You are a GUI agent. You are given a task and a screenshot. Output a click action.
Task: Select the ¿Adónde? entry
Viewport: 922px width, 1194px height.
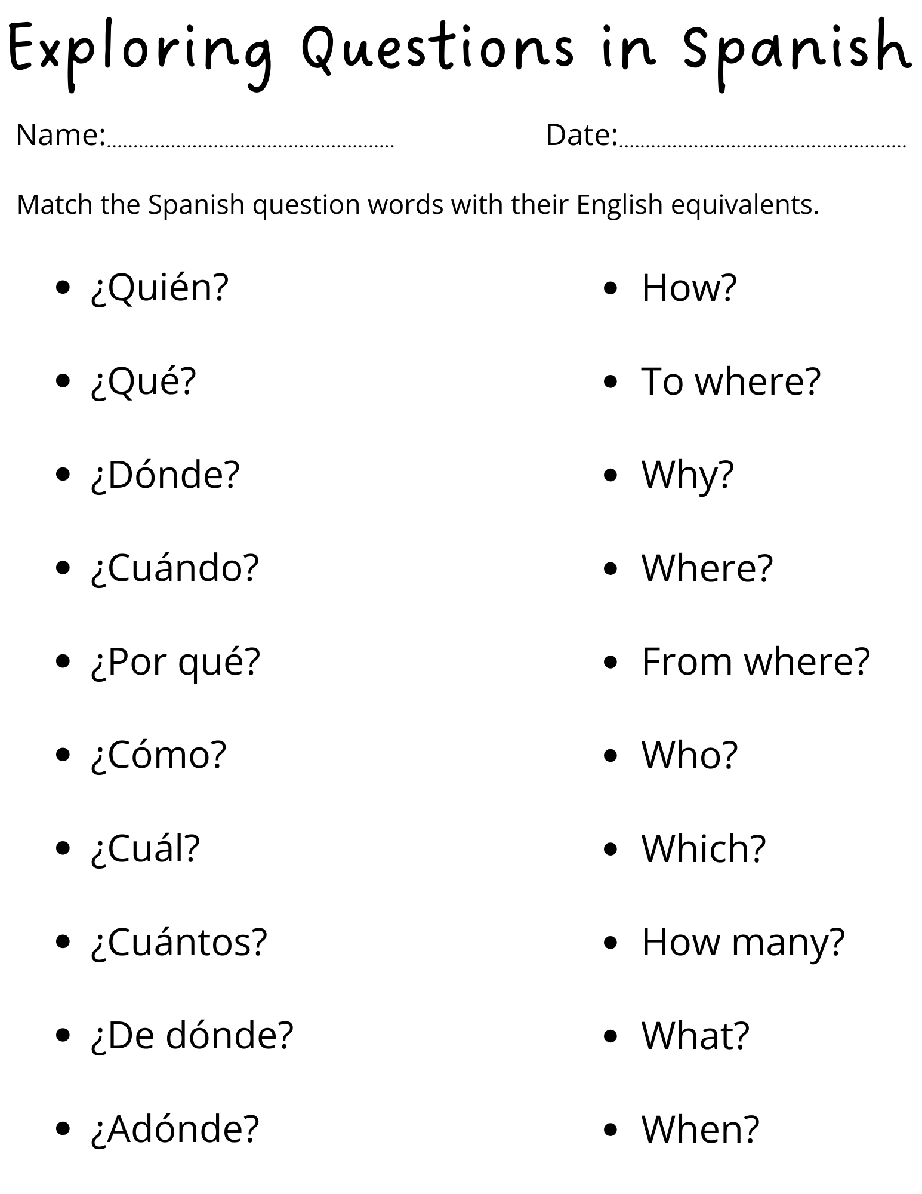pyautogui.click(x=175, y=1129)
